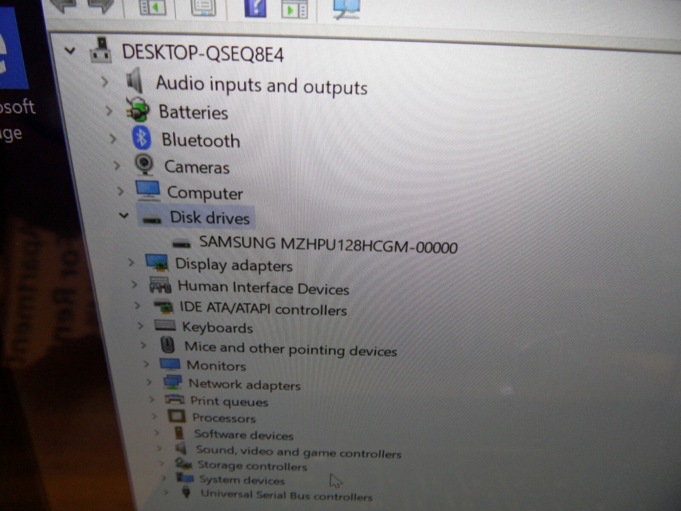The width and height of the screenshot is (681, 511).
Task: Select the Computer category icon
Action: click(x=148, y=190)
